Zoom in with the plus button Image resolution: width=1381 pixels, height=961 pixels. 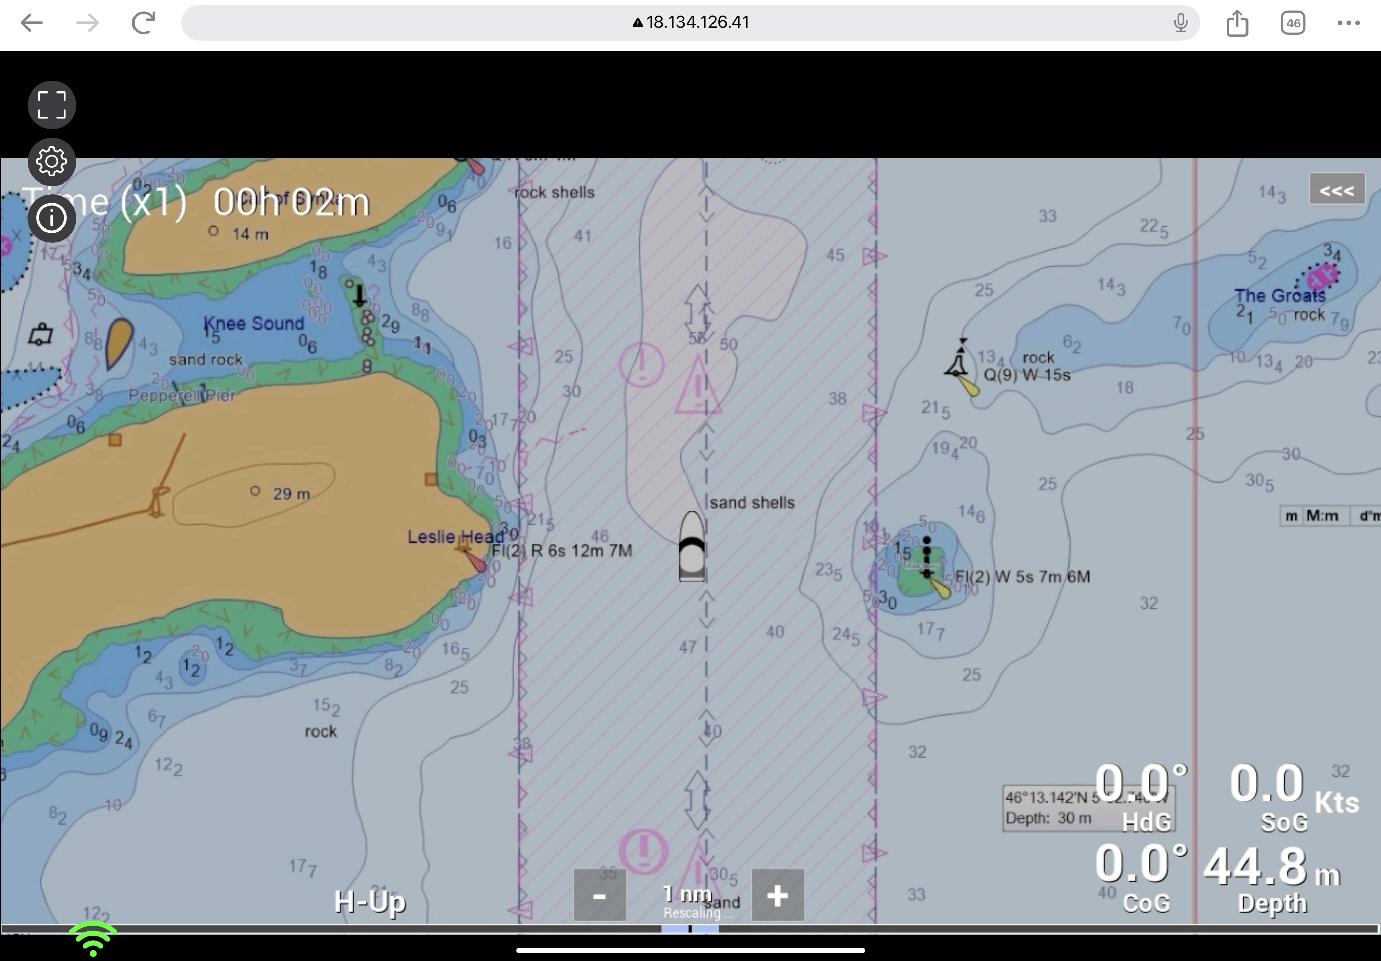coord(777,895)
